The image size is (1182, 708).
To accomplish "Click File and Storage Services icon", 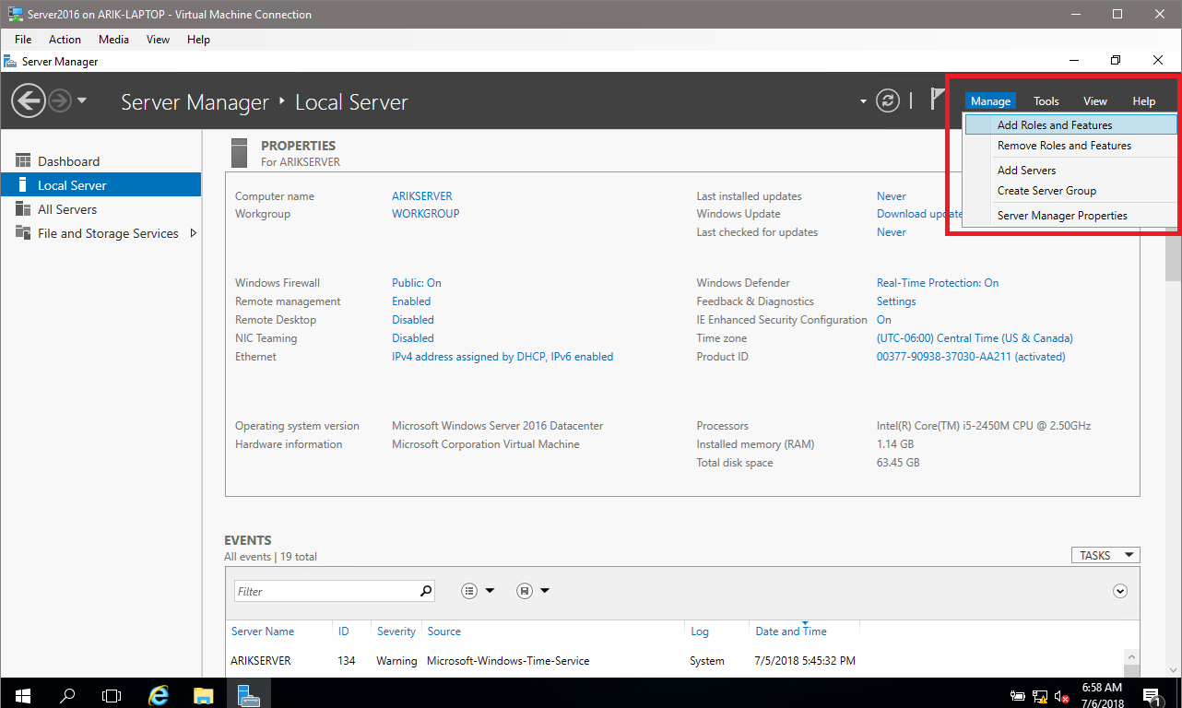I will tap(23, 233).
